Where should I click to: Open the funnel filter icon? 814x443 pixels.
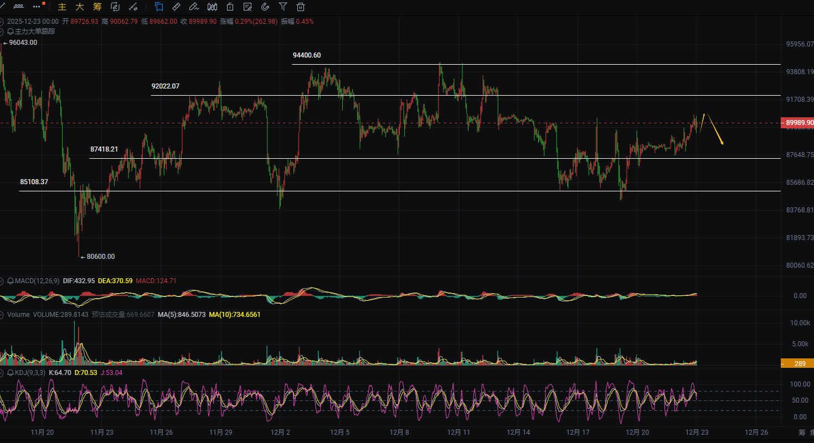pyautogui.click(x=283, y=7)
